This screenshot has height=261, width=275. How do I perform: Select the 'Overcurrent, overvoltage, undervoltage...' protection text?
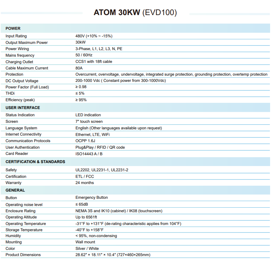pos(171,74)
